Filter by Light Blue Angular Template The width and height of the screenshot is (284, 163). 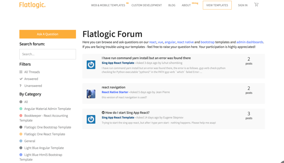tap(44, 148)
